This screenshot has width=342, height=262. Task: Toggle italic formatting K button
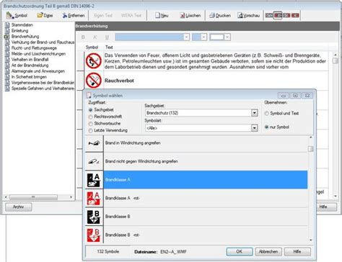[x=95, y=37]
